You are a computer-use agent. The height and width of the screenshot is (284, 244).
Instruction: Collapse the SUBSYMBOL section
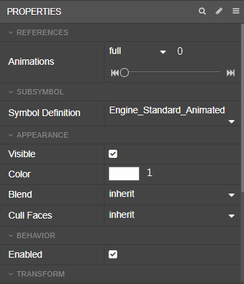coord(11,92)
